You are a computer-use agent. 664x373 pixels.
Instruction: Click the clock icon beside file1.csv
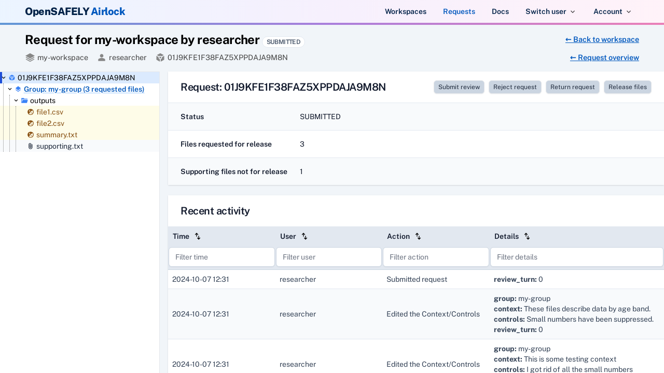coord(30,112)
